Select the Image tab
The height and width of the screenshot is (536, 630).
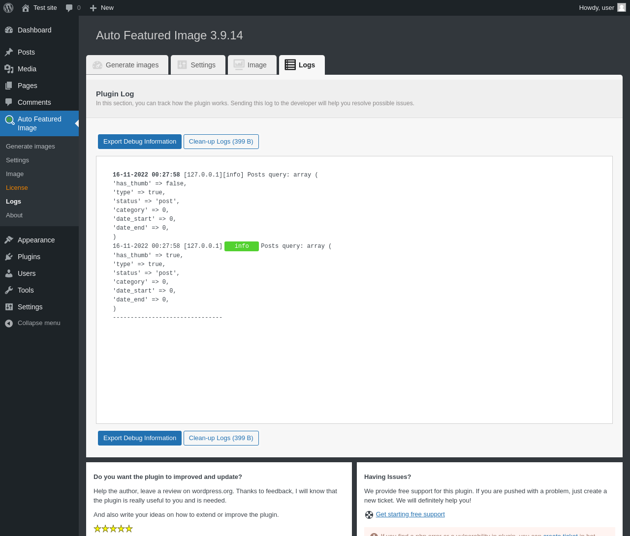252,65
